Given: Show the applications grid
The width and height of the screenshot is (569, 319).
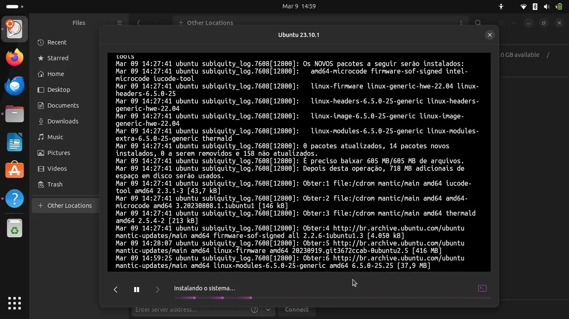Looking at the screenshot, I should pyautogui.click(x=15, y=303).
